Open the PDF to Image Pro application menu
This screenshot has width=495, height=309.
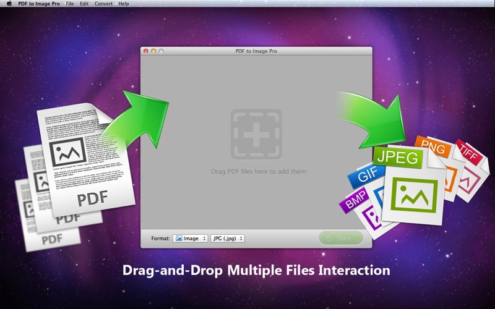click(39, 4)
